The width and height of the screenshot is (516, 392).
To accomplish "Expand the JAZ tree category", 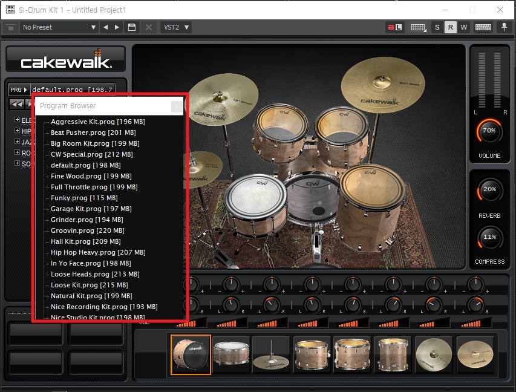I will 17,142.
